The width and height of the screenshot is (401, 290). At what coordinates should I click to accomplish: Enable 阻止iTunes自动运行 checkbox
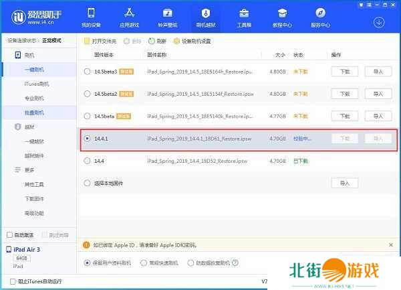pyautogui.click(x=9, y=281)
